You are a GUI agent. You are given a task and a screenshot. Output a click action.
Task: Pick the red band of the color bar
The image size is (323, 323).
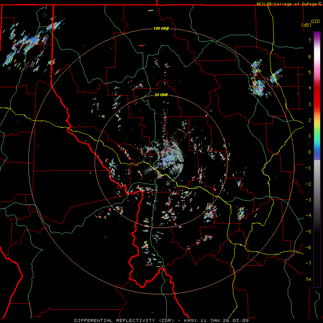click(317, 97)
